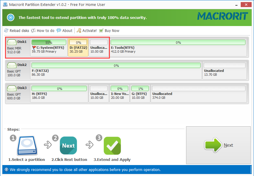Select the F: (FAT32) partition on Disk2

click(116, 70)
